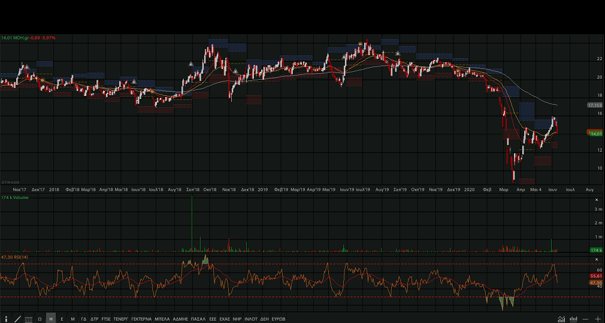Click the MOH.gr symbol label

pos(22,38)
